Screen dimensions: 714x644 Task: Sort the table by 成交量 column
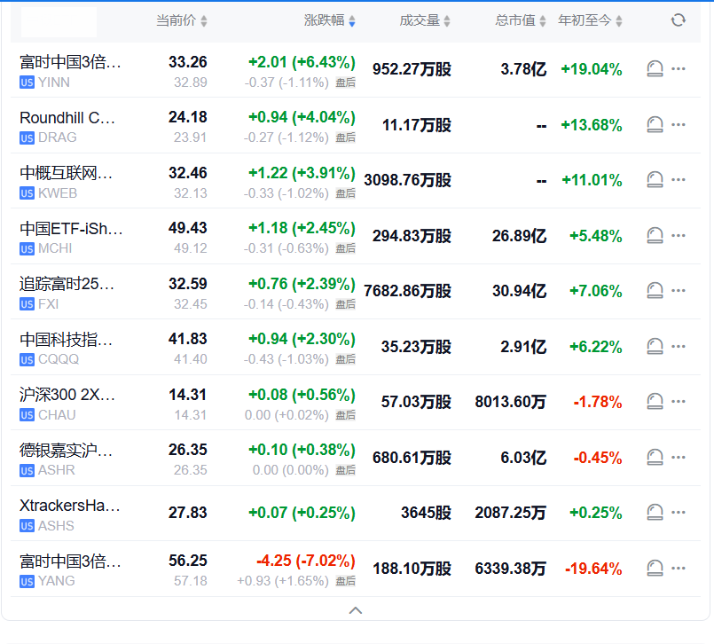(425, 20)
